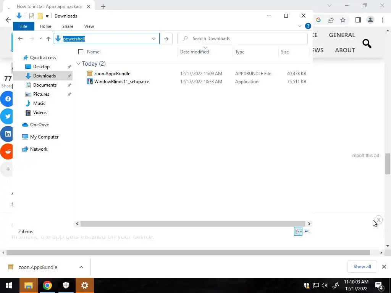
Task: Open address bar history dropdown
Action: click(154, 39)
